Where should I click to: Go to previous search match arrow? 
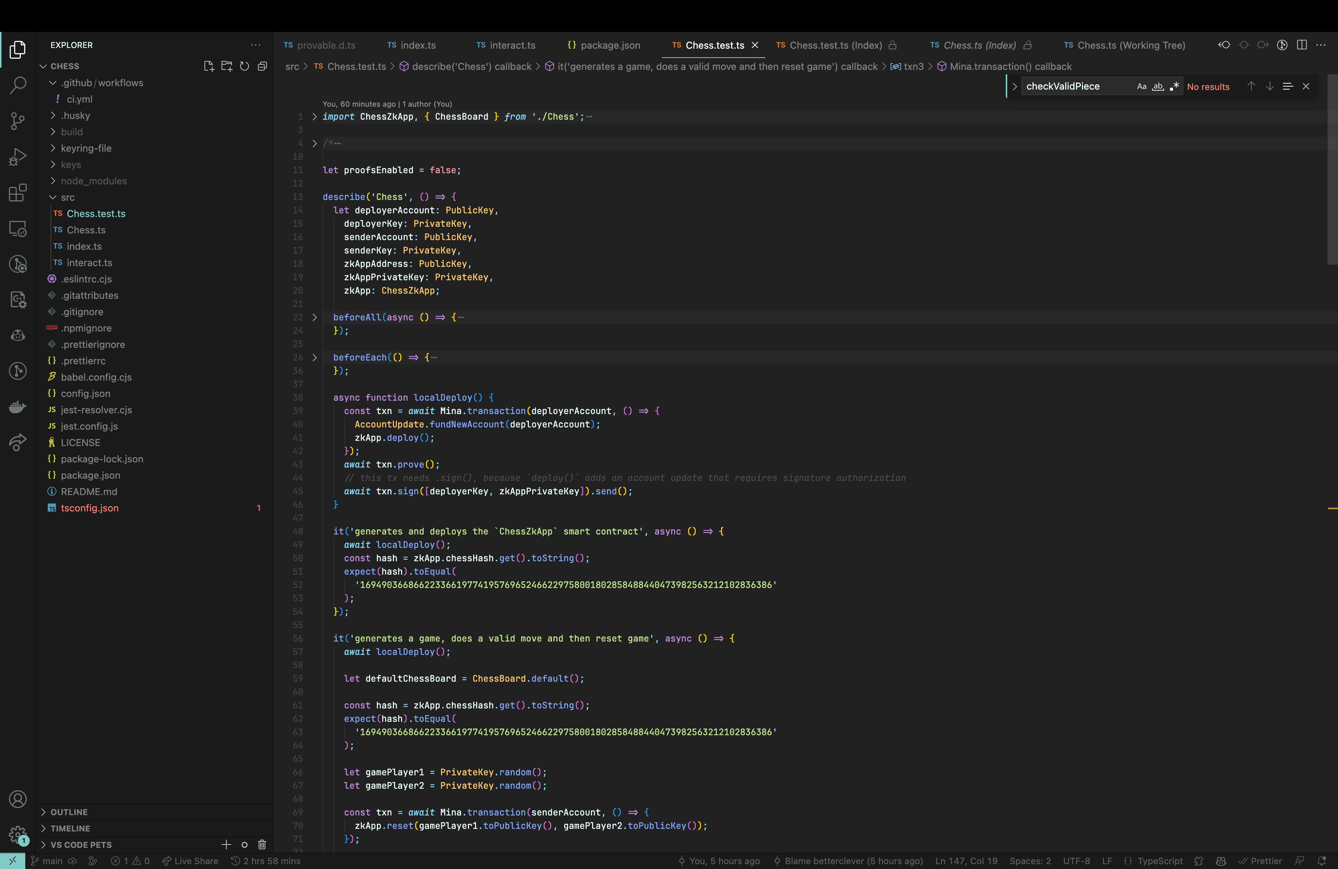[1251, 86]
